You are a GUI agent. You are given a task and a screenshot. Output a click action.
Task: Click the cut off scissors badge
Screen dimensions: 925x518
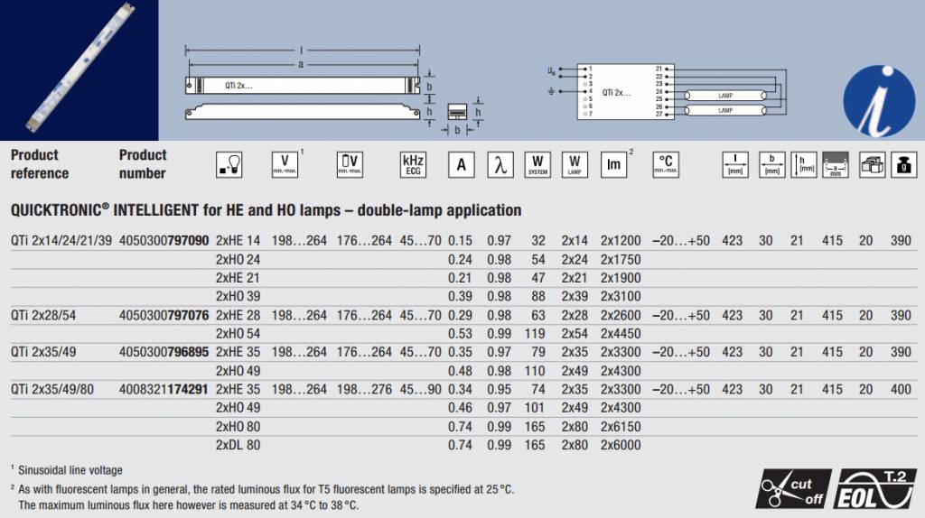[792, 488]
